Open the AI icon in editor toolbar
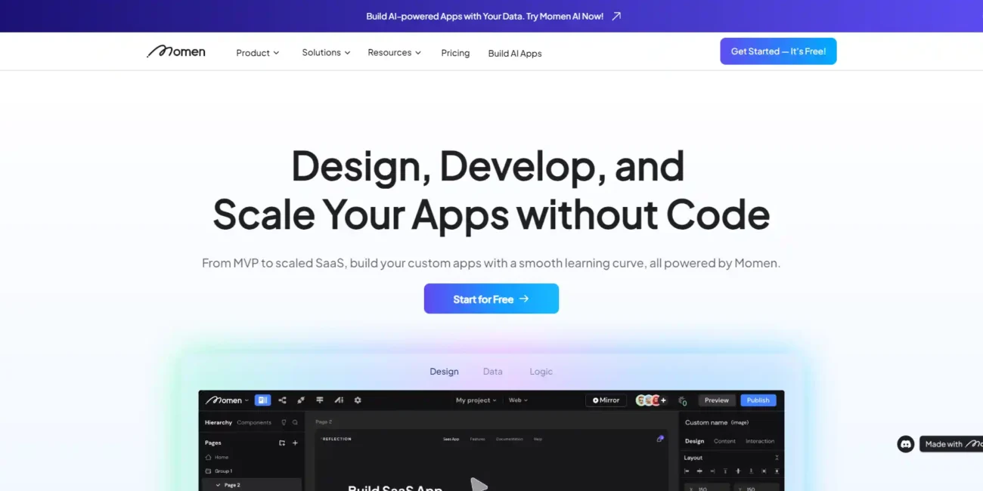Image resolution: width=983 pixels, height=491 pixels. click(x=339, y=400)
